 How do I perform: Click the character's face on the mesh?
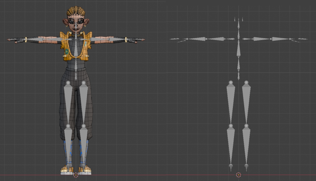click(76, 24)
